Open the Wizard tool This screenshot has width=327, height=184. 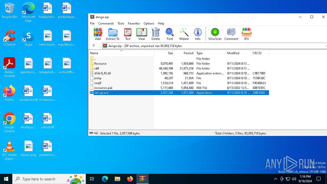point(184,34)
